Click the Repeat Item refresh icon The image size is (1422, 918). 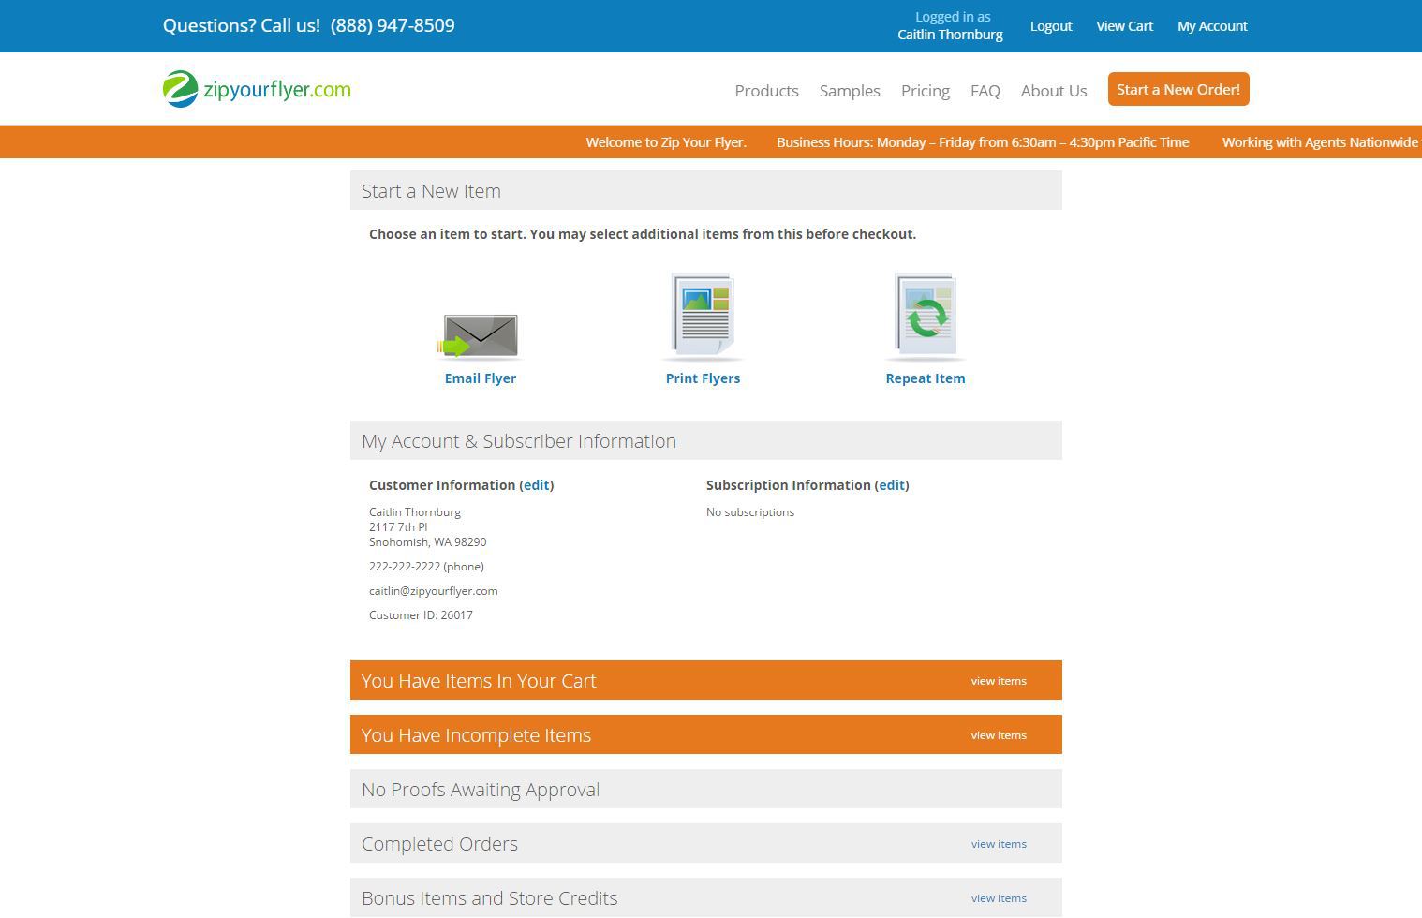pyautogui.click(x=925, y=317)
